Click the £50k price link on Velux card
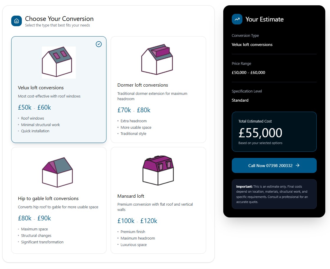Screen dimensions: 330x269 point(25,107)
